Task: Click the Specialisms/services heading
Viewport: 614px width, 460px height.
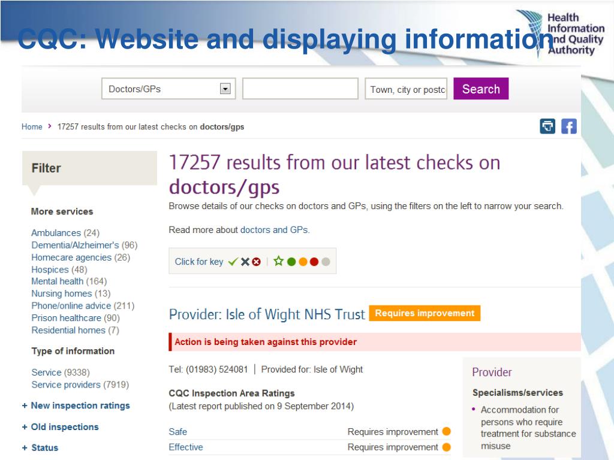Action: pyautogui.click(x=517, y=393)
